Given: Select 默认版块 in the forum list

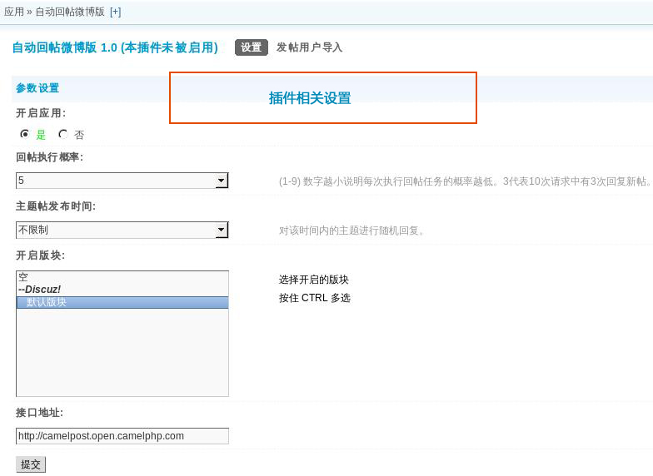Looking at the screenshot, I should pyautogui.click(x=122, y=303).
